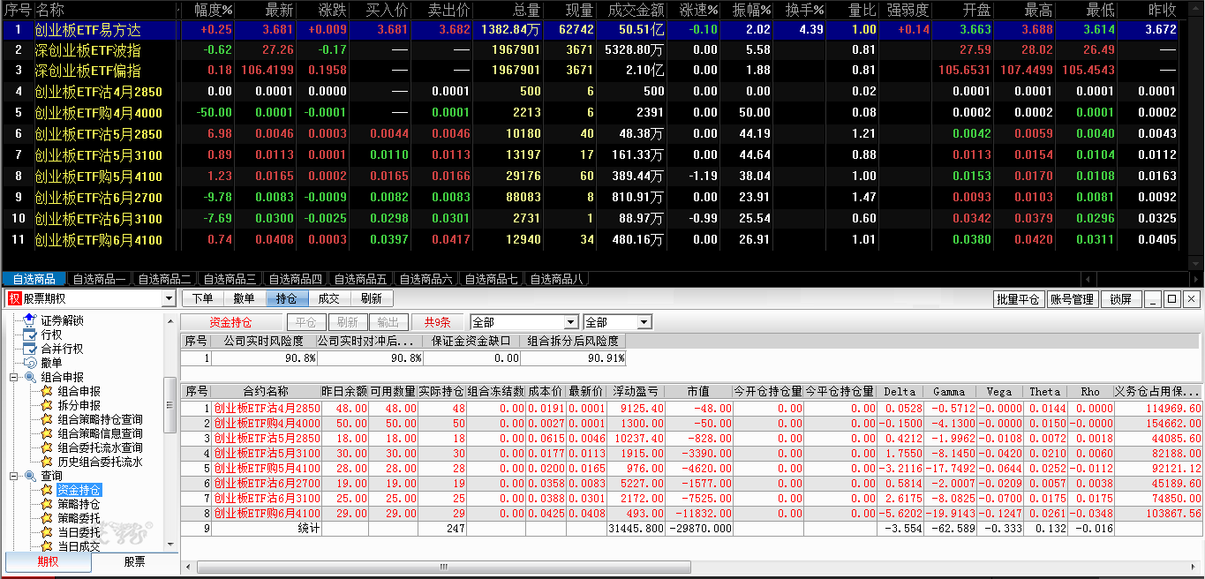Click the magnifier icon beside 组合申报
This screenshot has width=1205, height=579.
pos(30,377)
